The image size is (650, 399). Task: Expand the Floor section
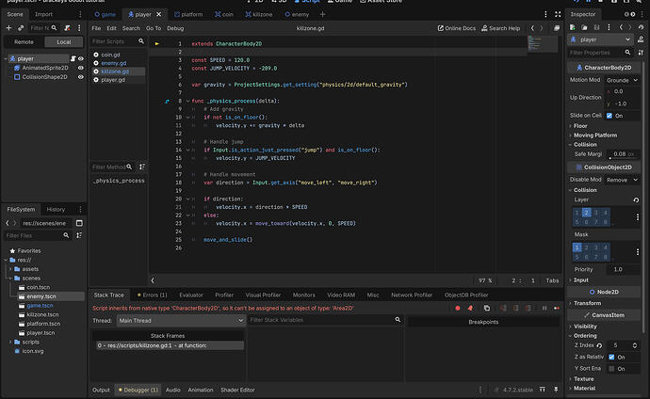(578, 126)
